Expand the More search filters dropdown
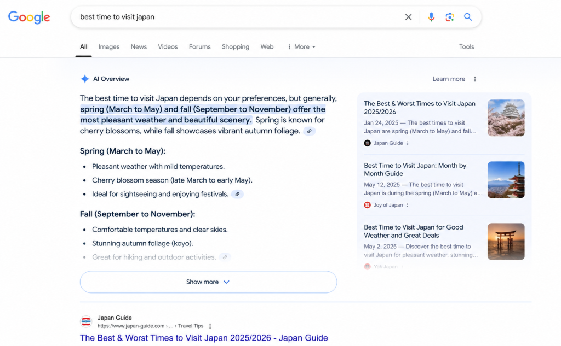The width and height of the screenshot is (561, 346). coord(302,47)
